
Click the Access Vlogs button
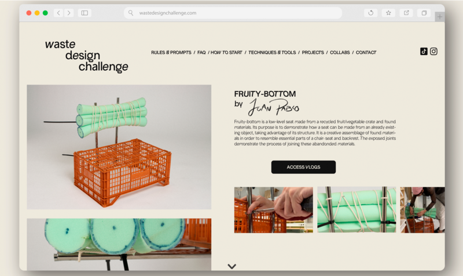click(303, 167)
